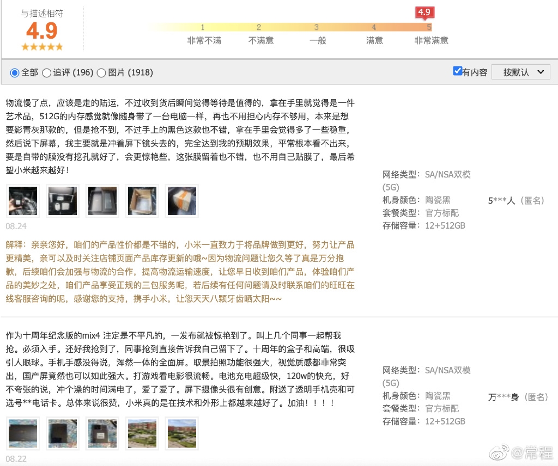Open fifth landscape photo in 08.22 review
Viewport: 558px width, 466px height.
[x=182, y=433]
